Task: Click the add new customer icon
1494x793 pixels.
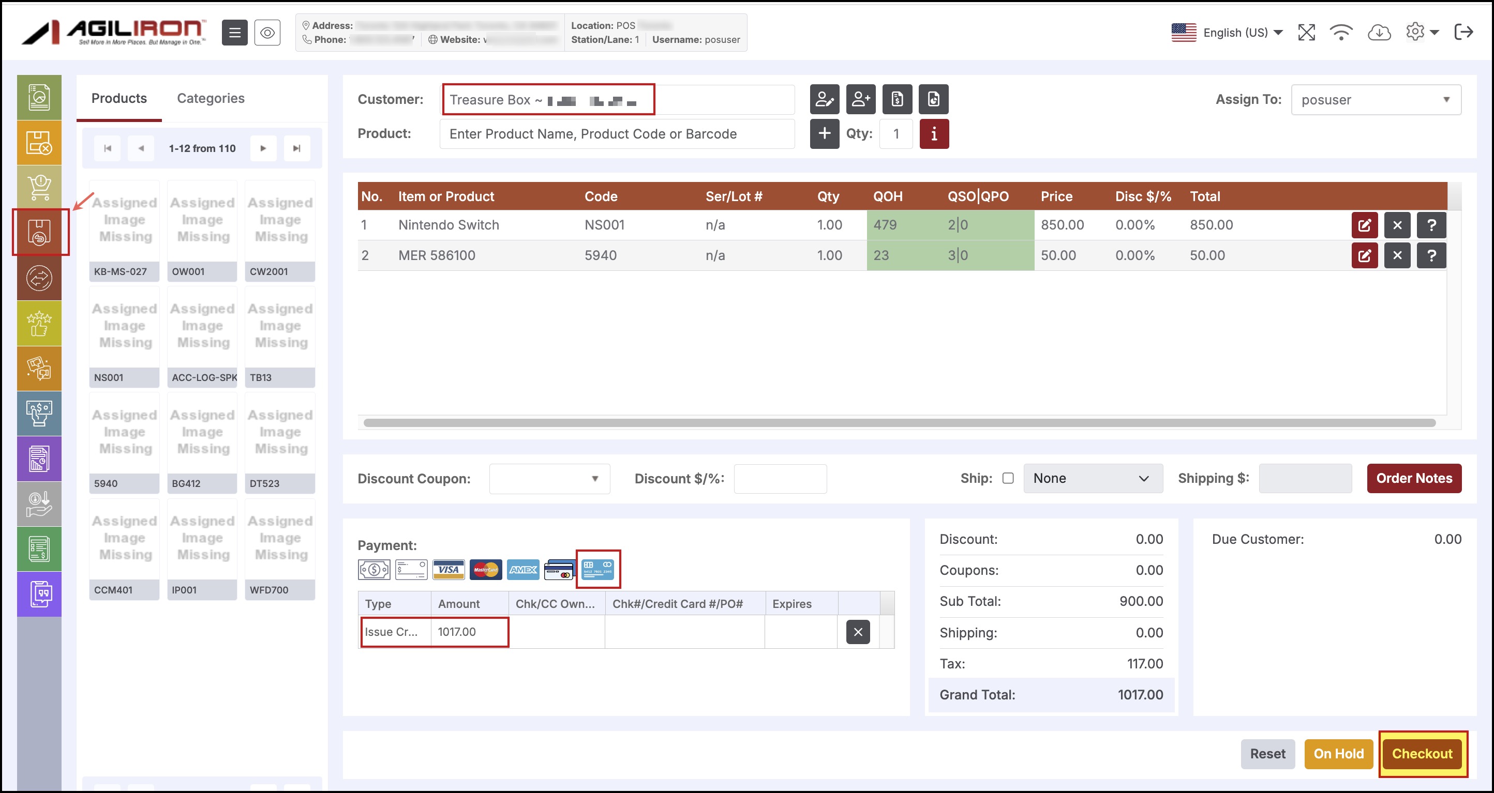Action: 861,99
